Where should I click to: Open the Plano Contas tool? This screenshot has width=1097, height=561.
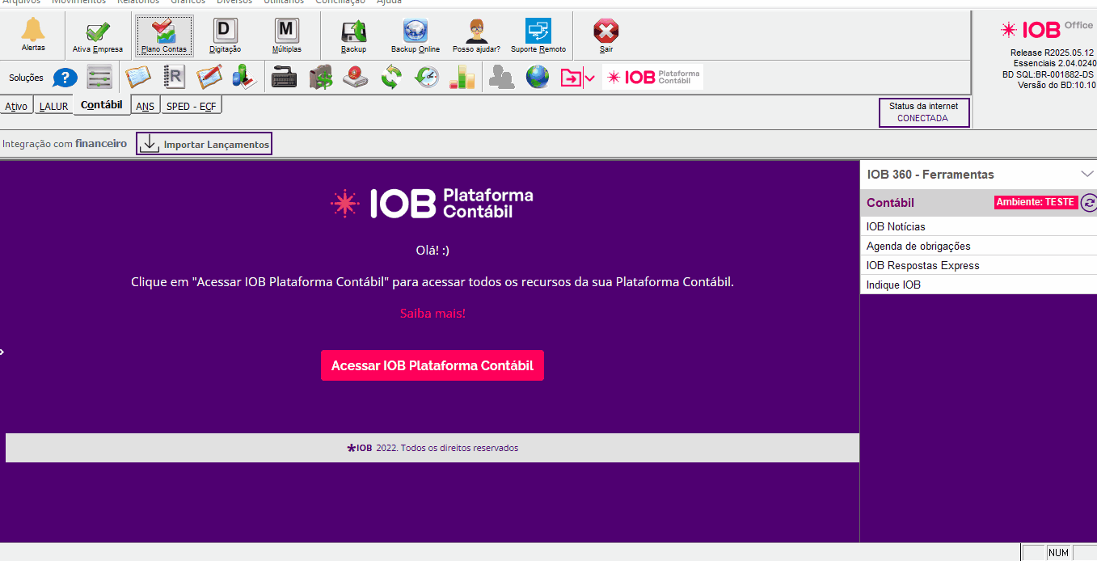click(164, 35)
